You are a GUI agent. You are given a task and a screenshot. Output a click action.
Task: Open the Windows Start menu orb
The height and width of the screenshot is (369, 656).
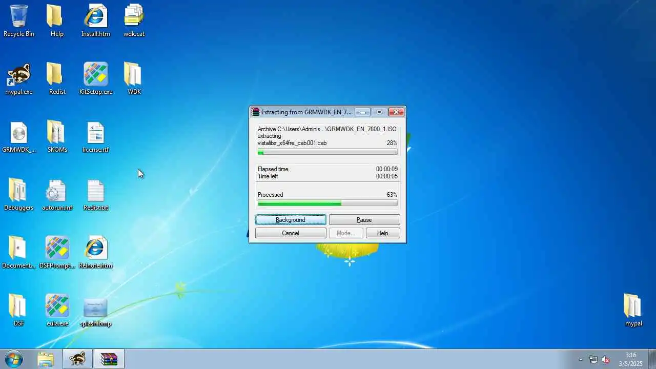13,359
